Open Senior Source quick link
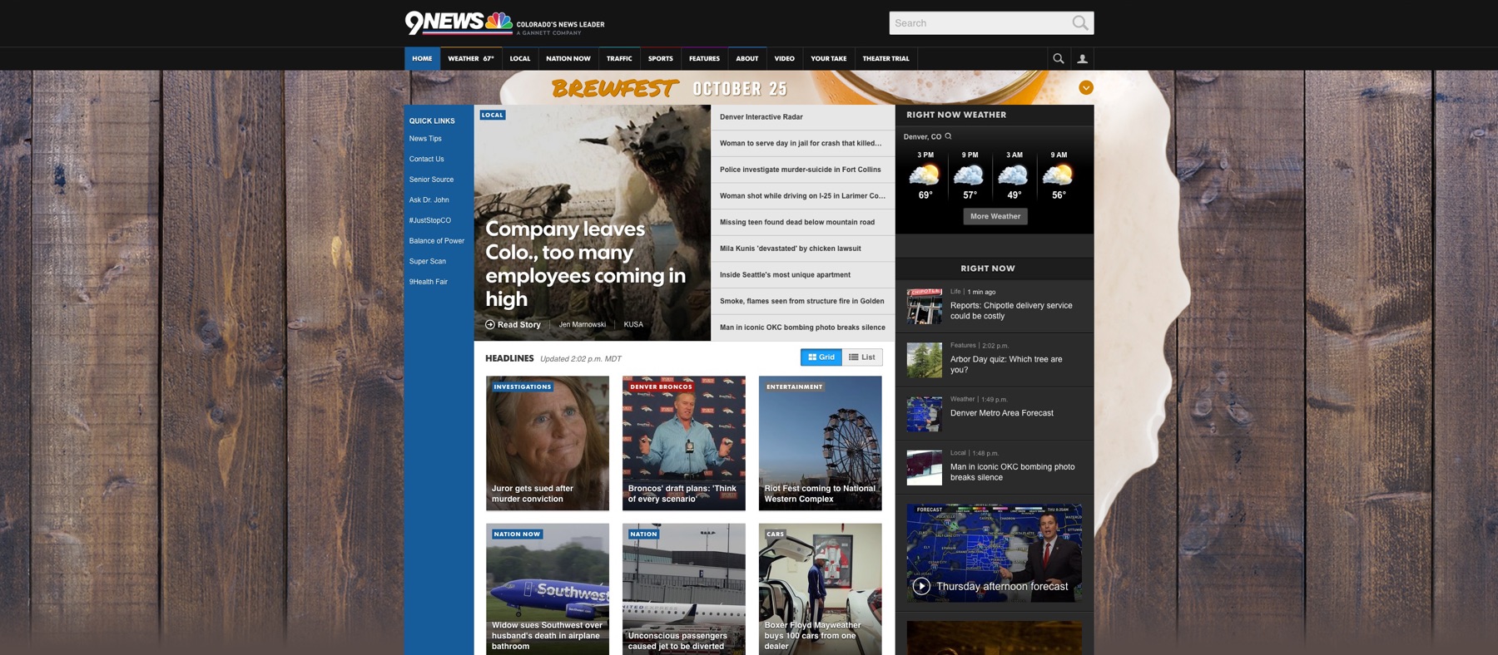Viewport: 1498px width, 655px height. tap(431, 180)
